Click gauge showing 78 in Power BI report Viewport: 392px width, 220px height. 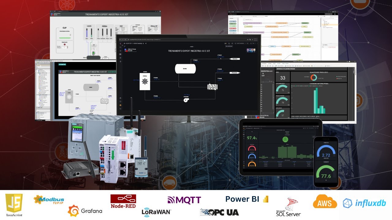click(x=283, y=101)
